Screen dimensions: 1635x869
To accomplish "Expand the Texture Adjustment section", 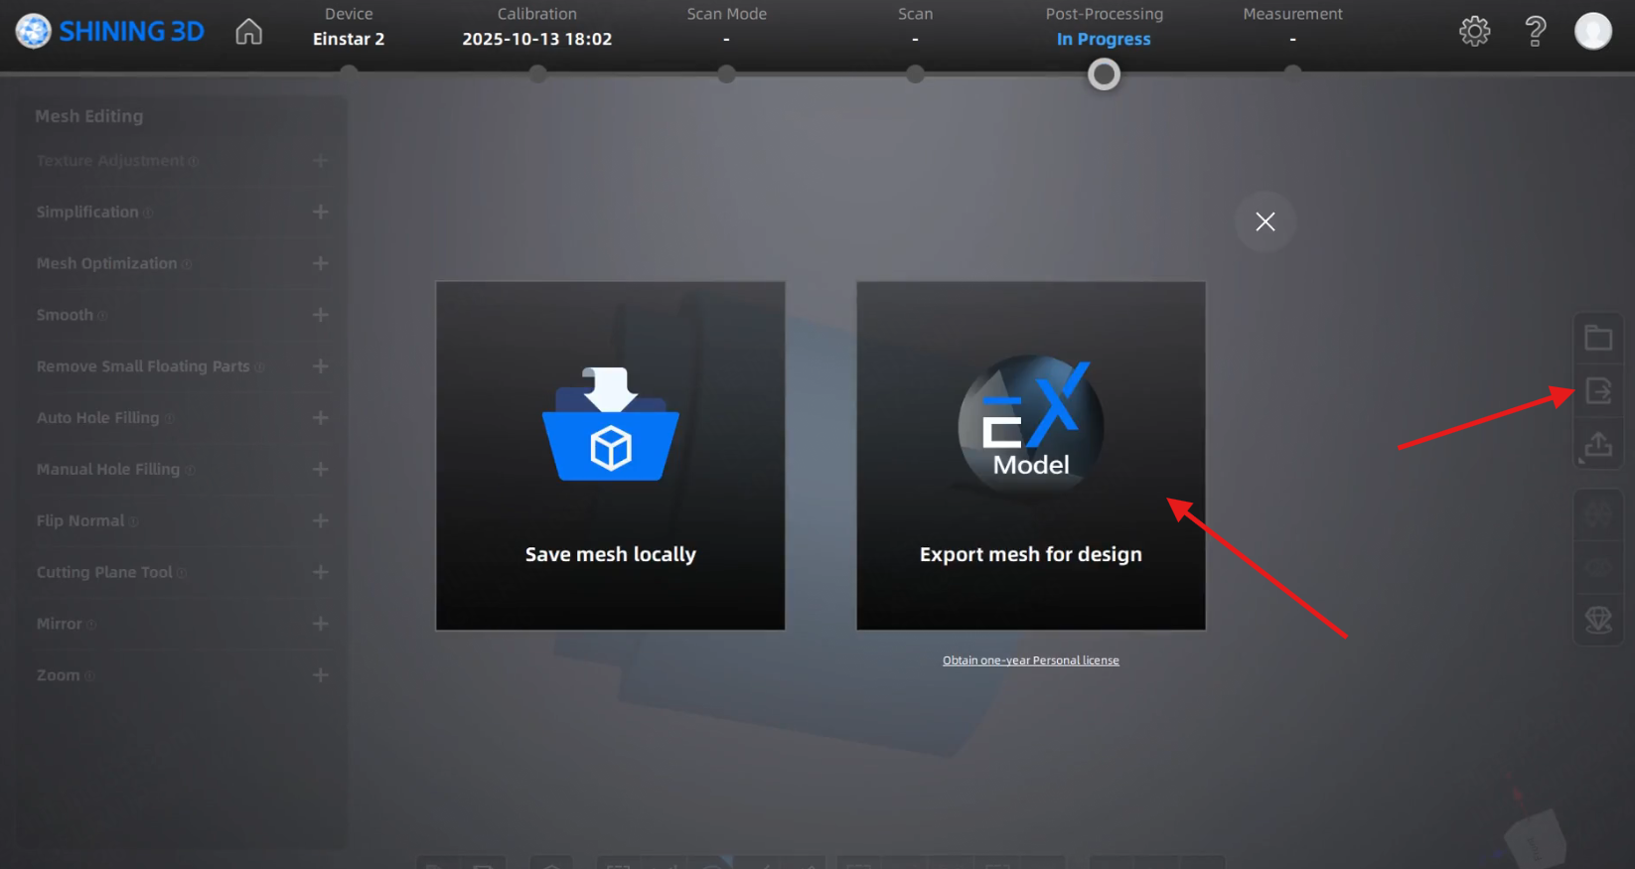I will coord(320,161).
